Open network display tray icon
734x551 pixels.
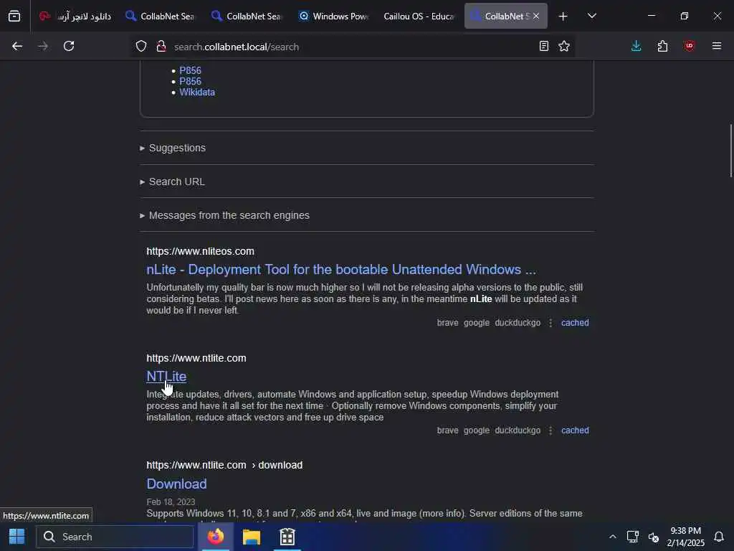(633, 537)
